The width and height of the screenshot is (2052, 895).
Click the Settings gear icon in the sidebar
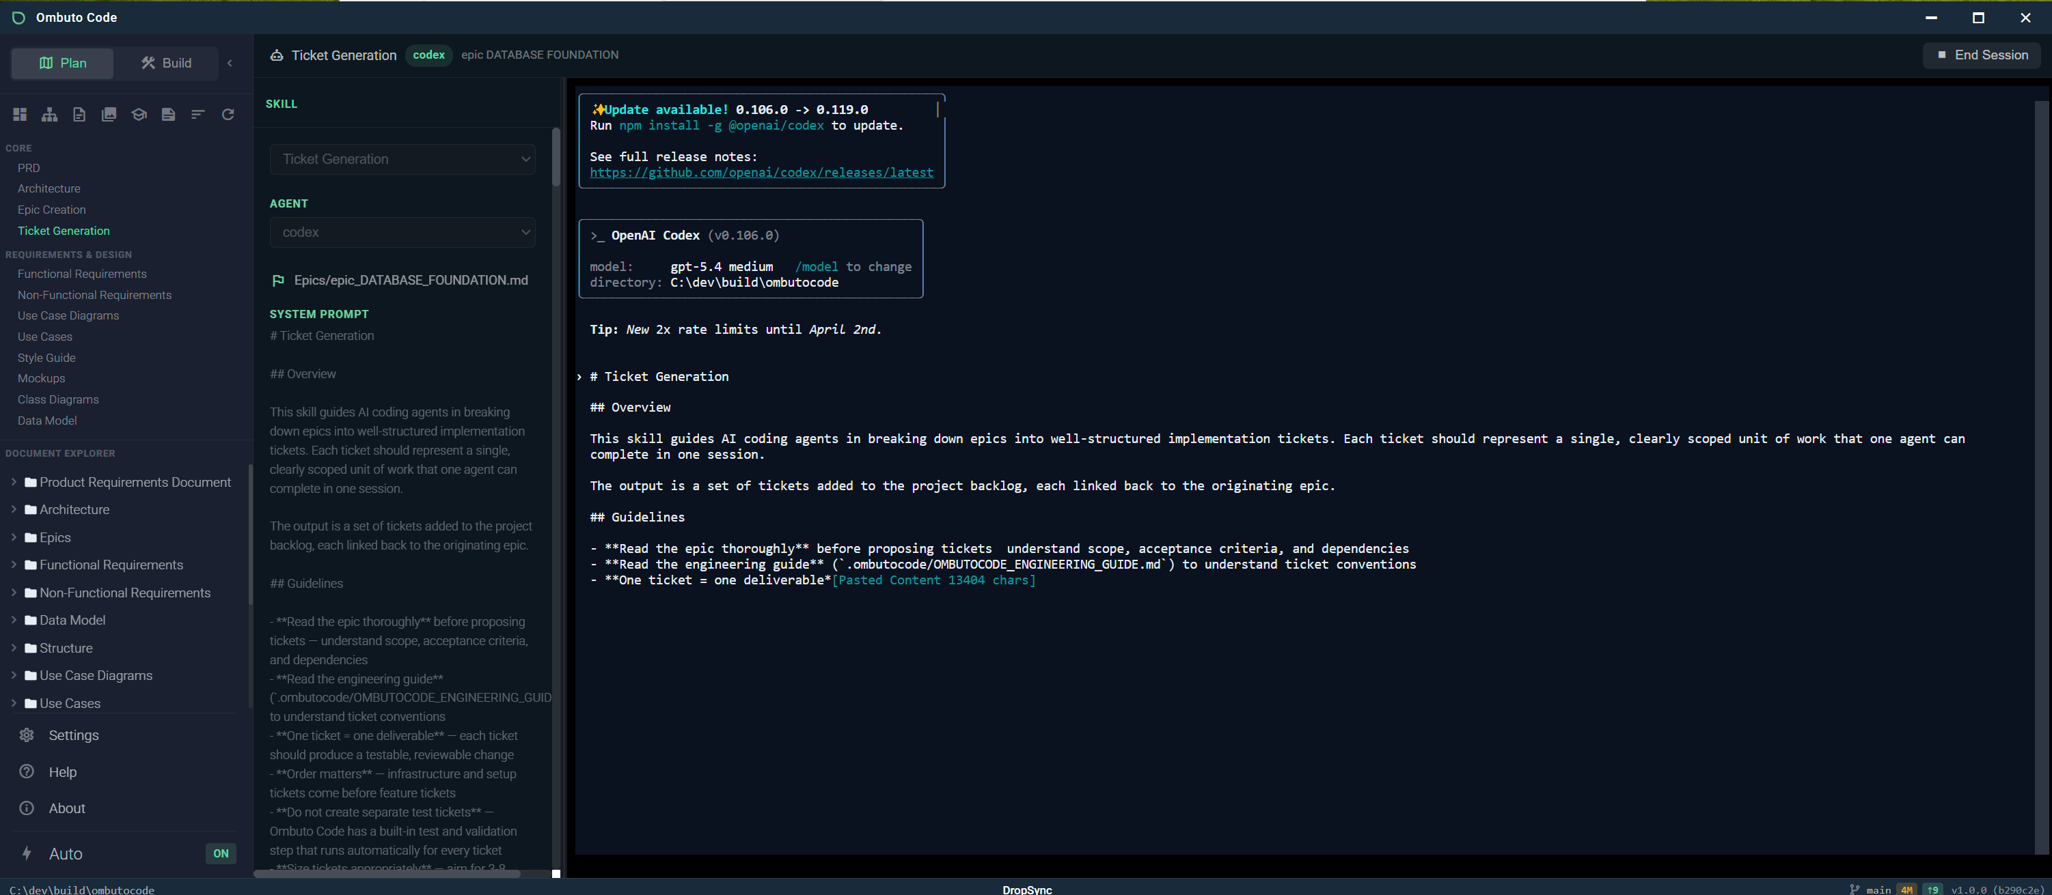(26, 735)
